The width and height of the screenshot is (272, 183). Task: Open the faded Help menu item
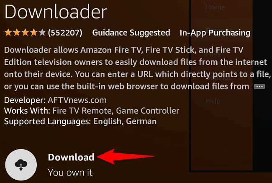tap(213, 101)
